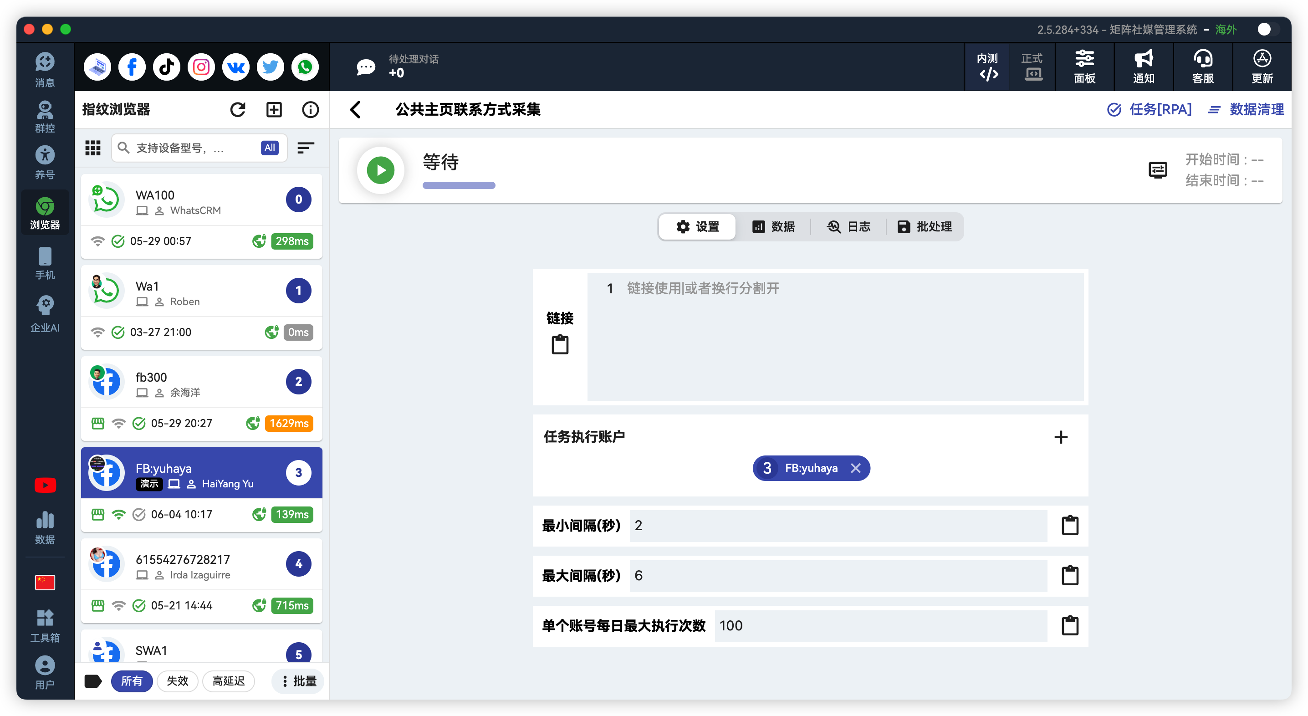
Task: Click the 更新 update icon
Action: click(1262, 67)
